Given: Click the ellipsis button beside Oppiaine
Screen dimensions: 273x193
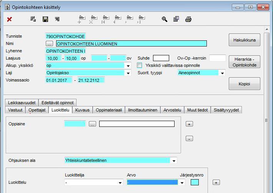Looking at the screenshot, I should point(92,124).
